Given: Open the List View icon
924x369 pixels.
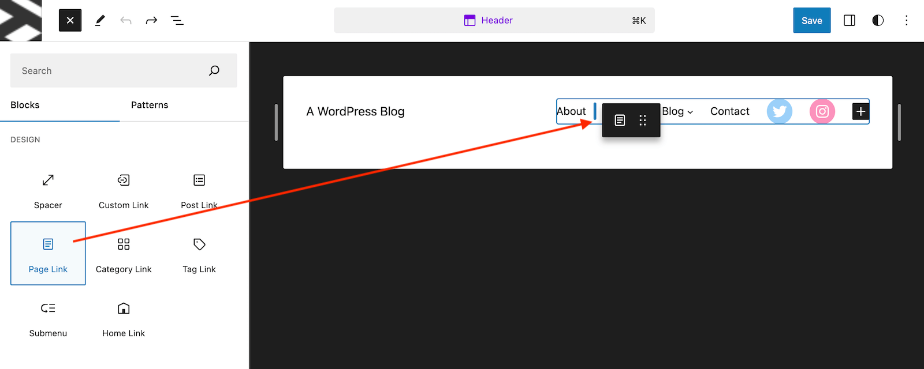Looking at the screenshot, I should coord(177,20).
